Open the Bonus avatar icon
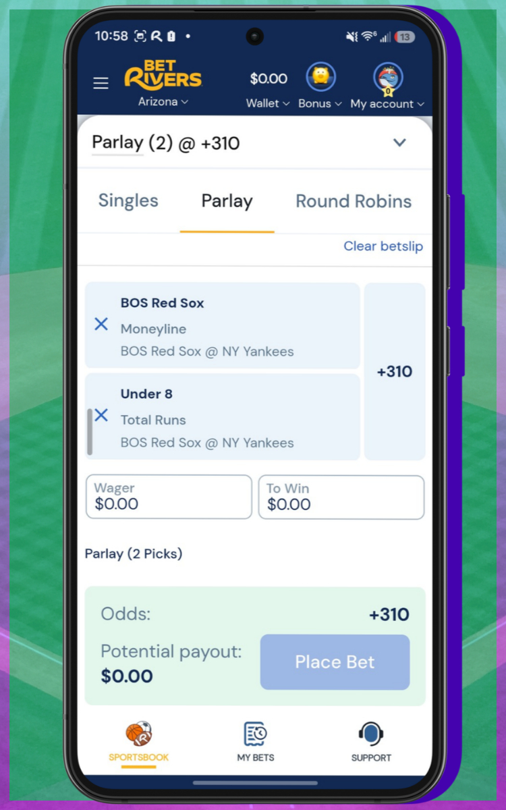This screenshot has width=506, height=810. (x=320, y=78)
